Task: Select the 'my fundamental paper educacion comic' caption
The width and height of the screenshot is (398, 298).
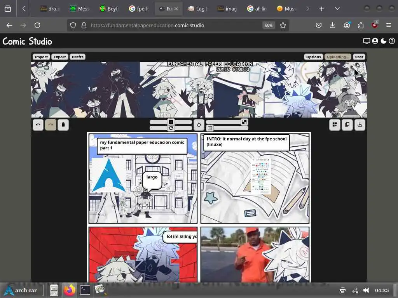Action: (x=142, y=146)
